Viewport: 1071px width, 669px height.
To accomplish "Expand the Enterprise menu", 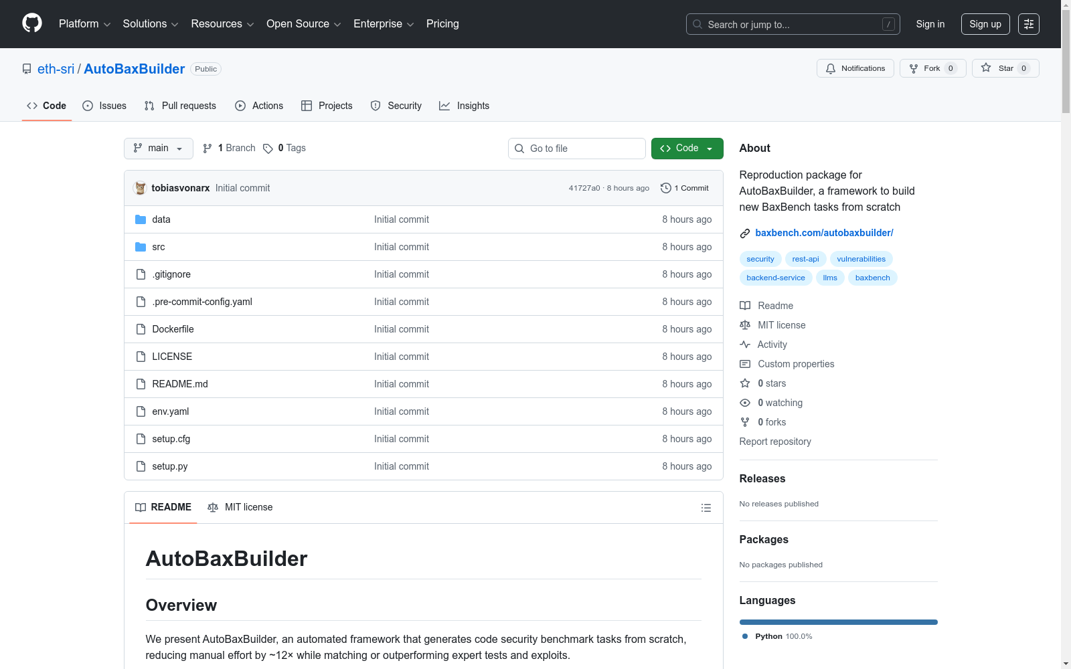I will tap(384, 24).
